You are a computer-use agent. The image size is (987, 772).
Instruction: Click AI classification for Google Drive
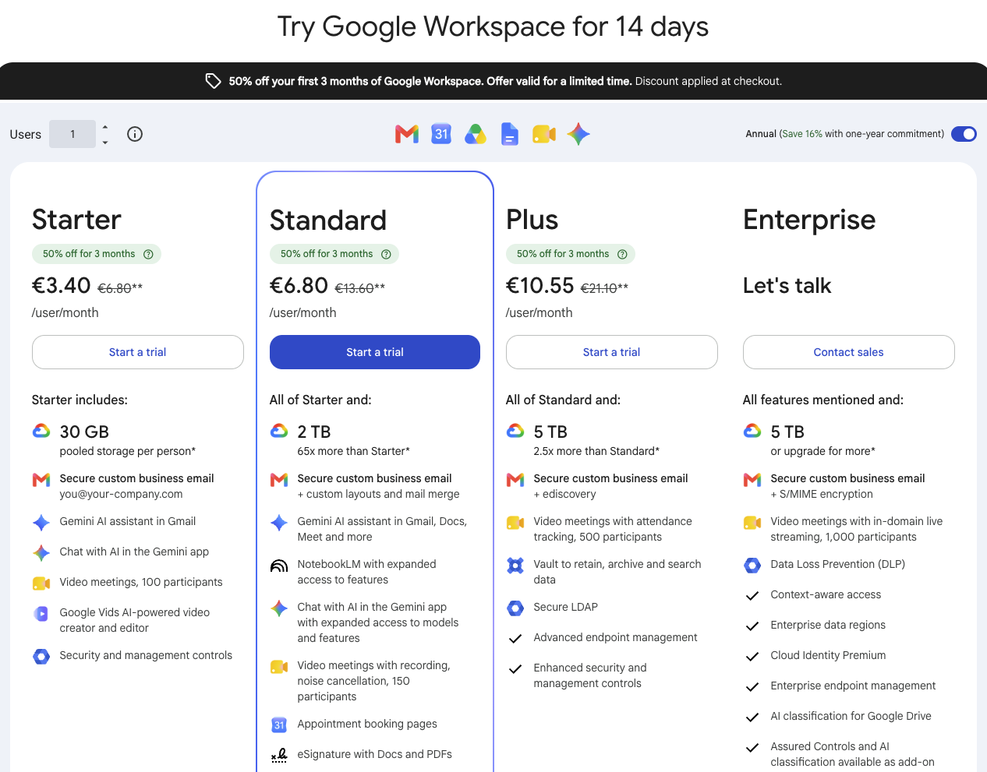click(851, 716)
